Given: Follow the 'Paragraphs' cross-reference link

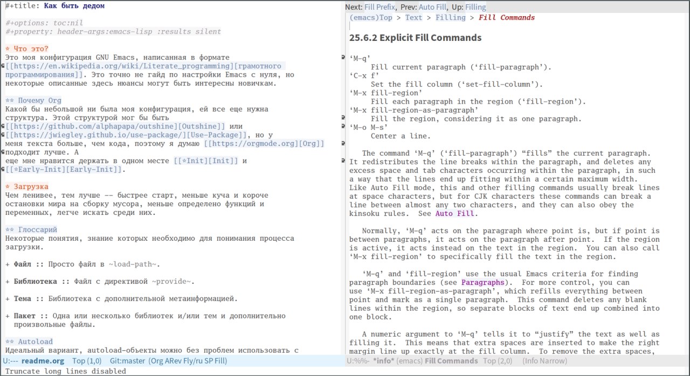Looking at the screenshot, I should point(483,283).
